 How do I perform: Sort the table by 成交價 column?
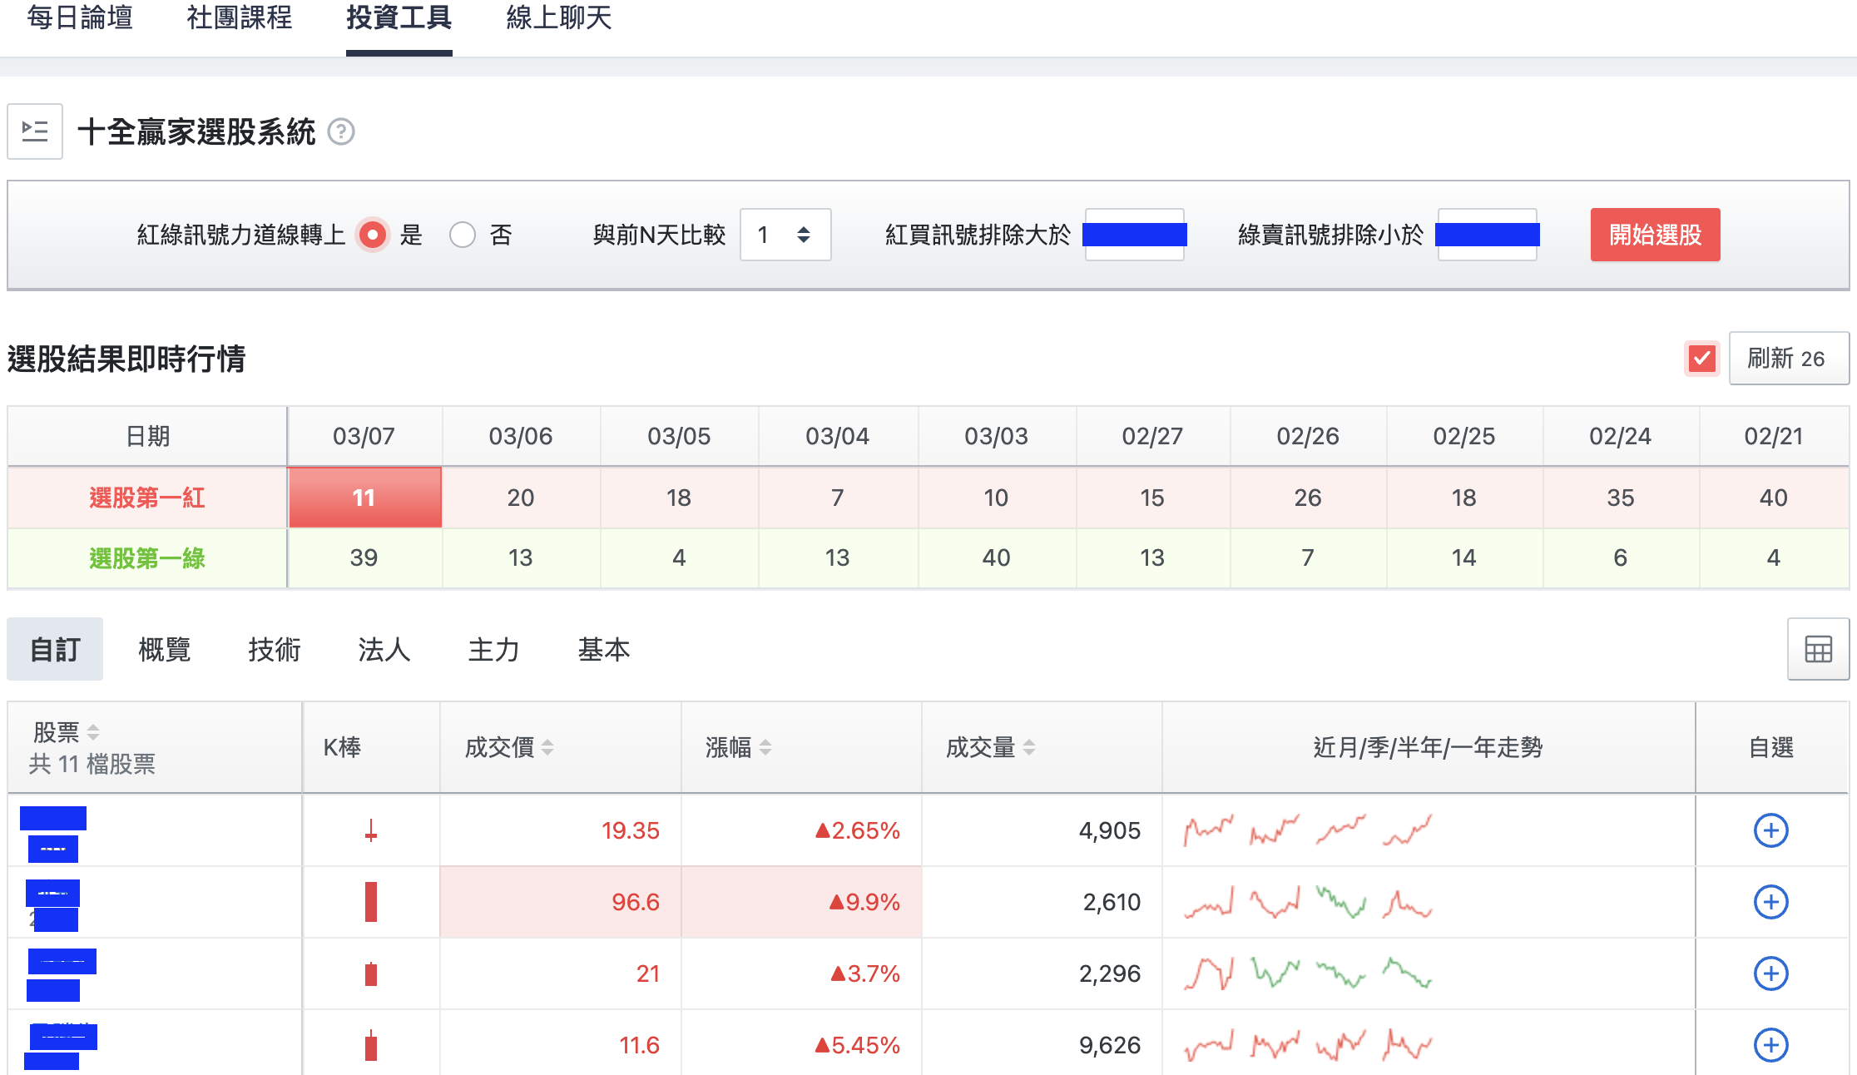(547, 747)
